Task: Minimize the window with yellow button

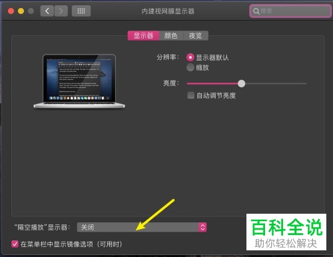Action: tap(21, 11)
